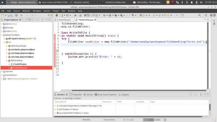Select CreateFile.java in Project Explorer
Image resolution: width=217 pixels, height=122 pixels.
tap(20, 64)
